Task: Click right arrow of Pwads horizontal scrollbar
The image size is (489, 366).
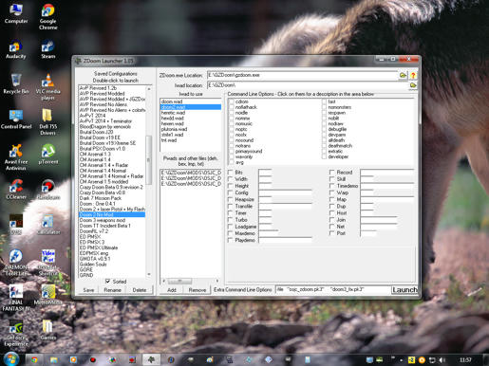Action: (217, 281)
